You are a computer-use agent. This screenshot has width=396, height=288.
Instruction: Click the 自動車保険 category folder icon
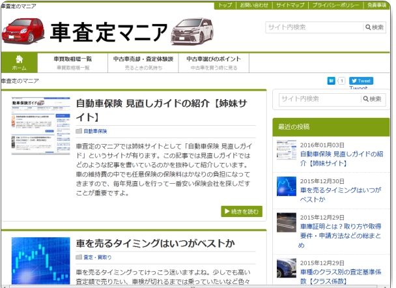[79, 131]
